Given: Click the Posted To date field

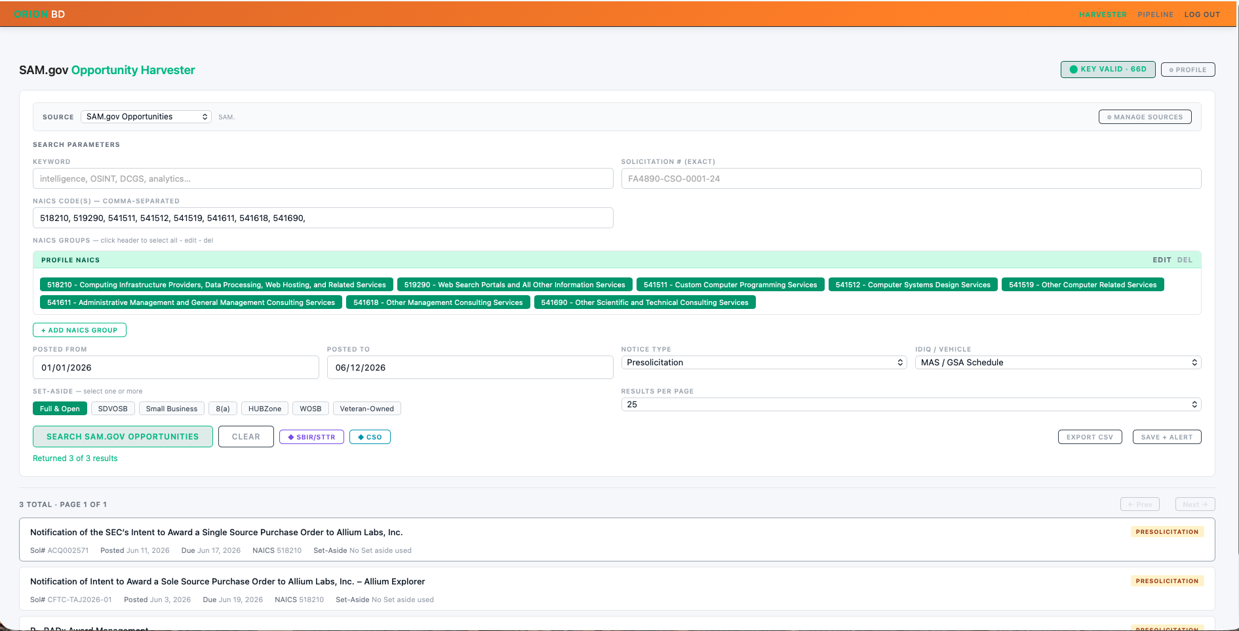Looking at the screenshot, I should click(470, 367).
